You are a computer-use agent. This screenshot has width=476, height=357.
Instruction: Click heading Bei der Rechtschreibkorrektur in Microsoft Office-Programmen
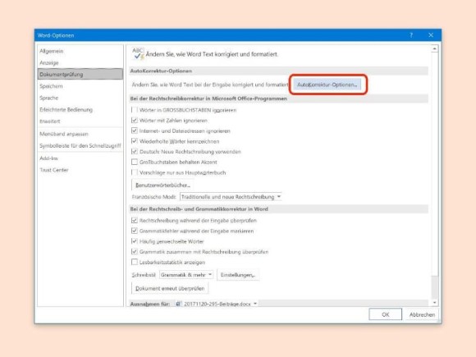click(x=208, y=98)
